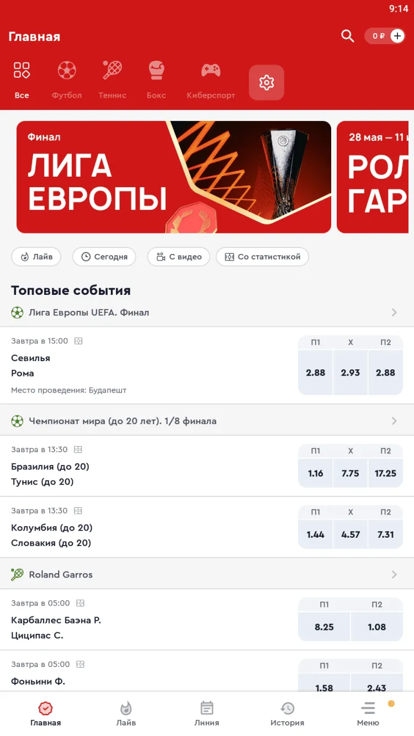Expand the Roland Garros section chevron

point(394,574)
